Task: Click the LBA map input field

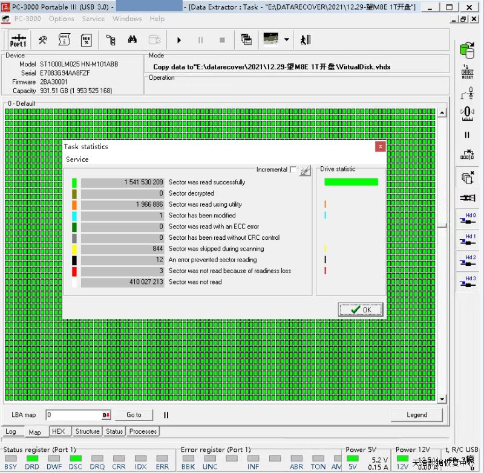Action: click(x=74, y=415)
